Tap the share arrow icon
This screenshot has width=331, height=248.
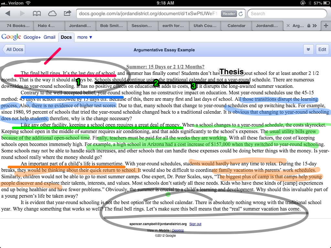[x=68, y=13]
